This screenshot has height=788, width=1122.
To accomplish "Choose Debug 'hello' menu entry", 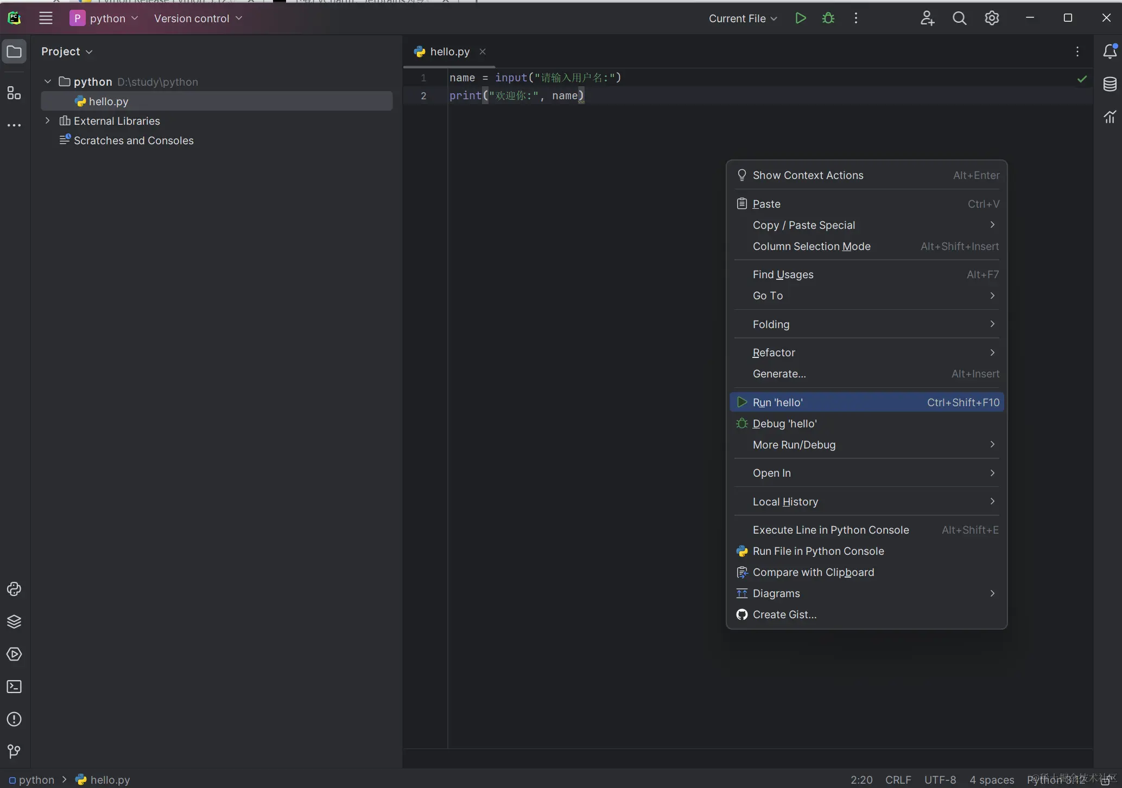I will (784, 424).
